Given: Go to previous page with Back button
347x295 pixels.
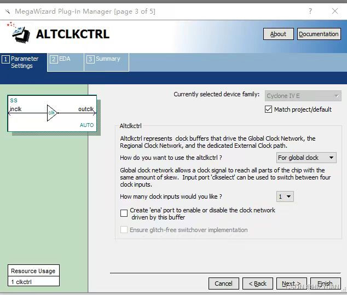Looking at the screenshot, I should [x=258, y=284].
